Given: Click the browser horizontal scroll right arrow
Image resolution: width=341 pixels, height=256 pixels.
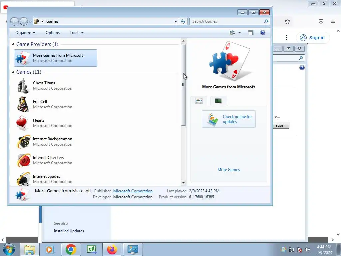Looking at the screenshot, I should 333,240.
